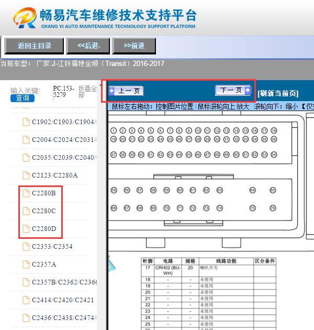Click 折叠全部 to collapse all
The width and height of the screenshot is (314, 330).
click(87, 92)
